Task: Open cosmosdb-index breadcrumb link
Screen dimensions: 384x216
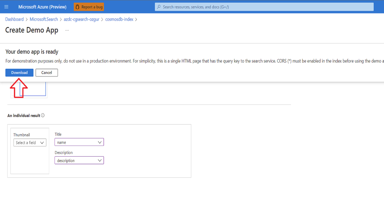Action: 119,19
